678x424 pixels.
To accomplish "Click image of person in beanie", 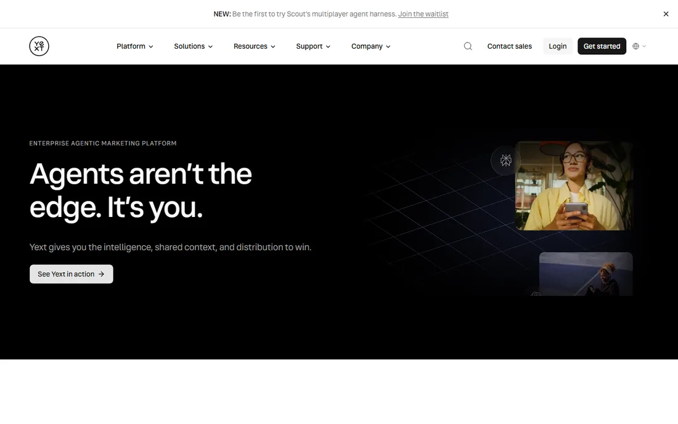I will (586, 274).
